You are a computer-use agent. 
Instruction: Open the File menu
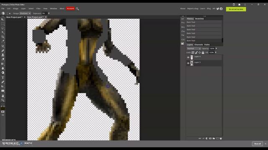3,8
